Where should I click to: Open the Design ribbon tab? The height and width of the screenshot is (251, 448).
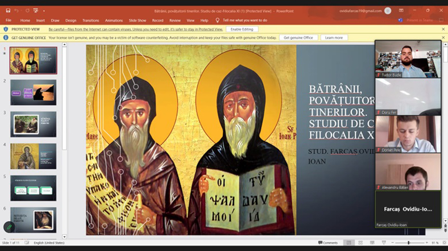(70, 20)
